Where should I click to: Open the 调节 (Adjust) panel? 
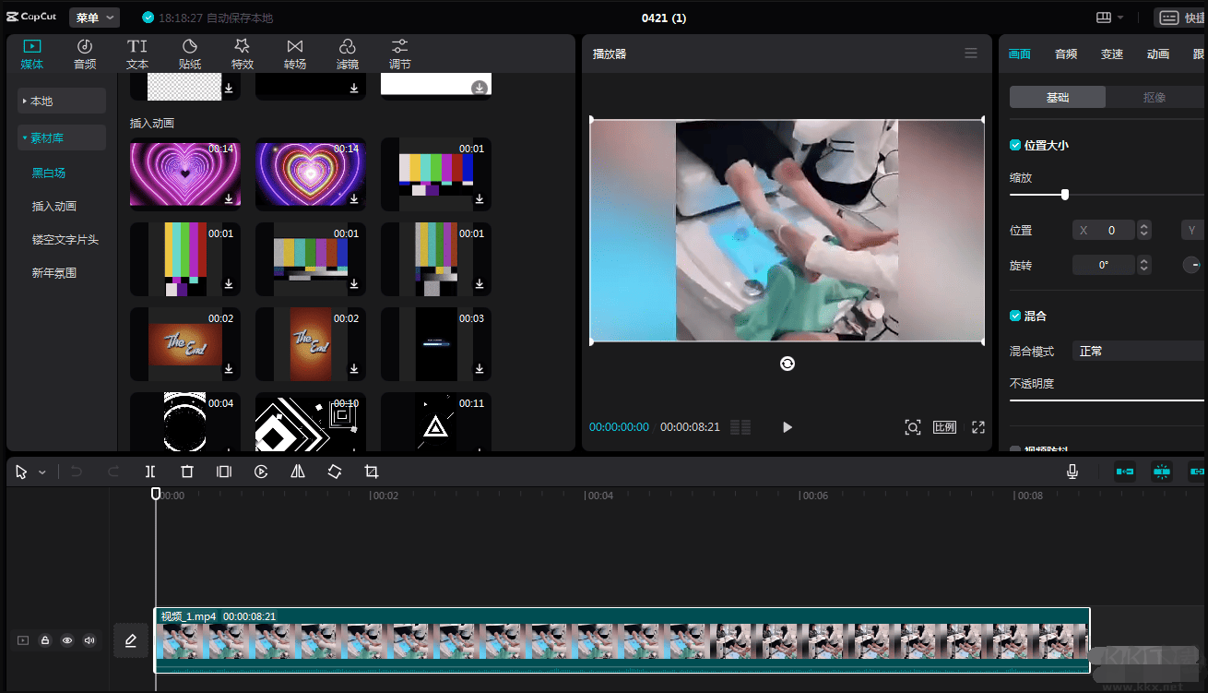tap(400, 54)
